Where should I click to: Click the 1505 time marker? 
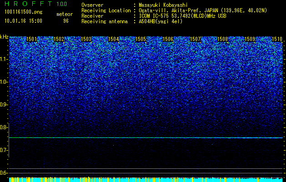[141, 39]
